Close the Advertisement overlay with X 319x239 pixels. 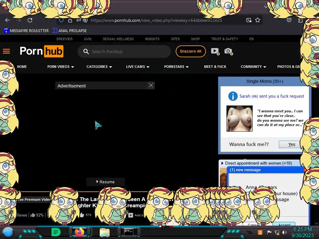pyautogui.click(x=151, y=85)
